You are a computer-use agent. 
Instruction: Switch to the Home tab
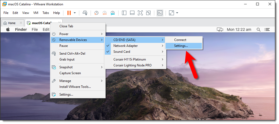(12, 23)
